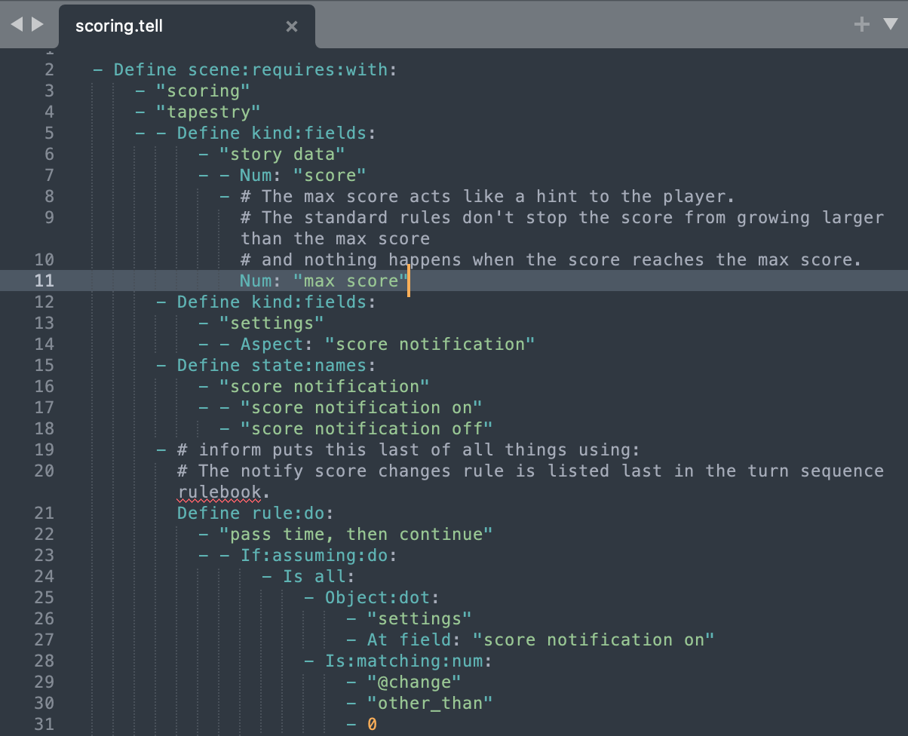Go to next tab with right arrow
Viewport: 908px width, 736px height.
pos(38,25)
